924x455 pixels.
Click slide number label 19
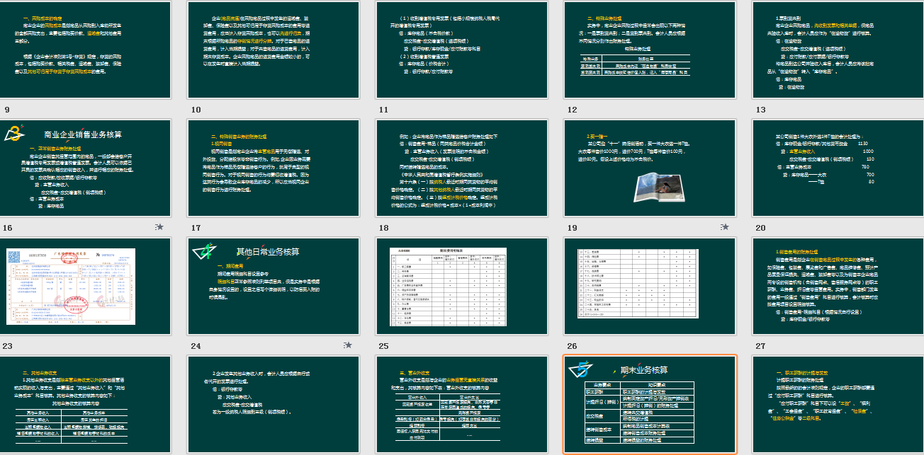572,228
